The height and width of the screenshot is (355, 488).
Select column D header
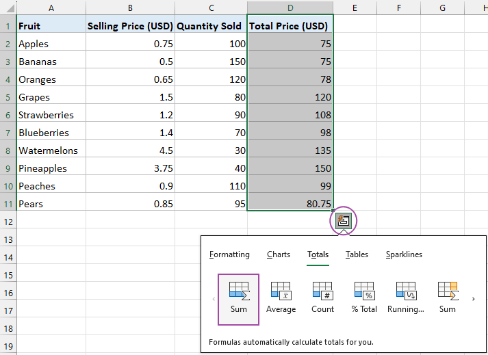click(290, 8)
